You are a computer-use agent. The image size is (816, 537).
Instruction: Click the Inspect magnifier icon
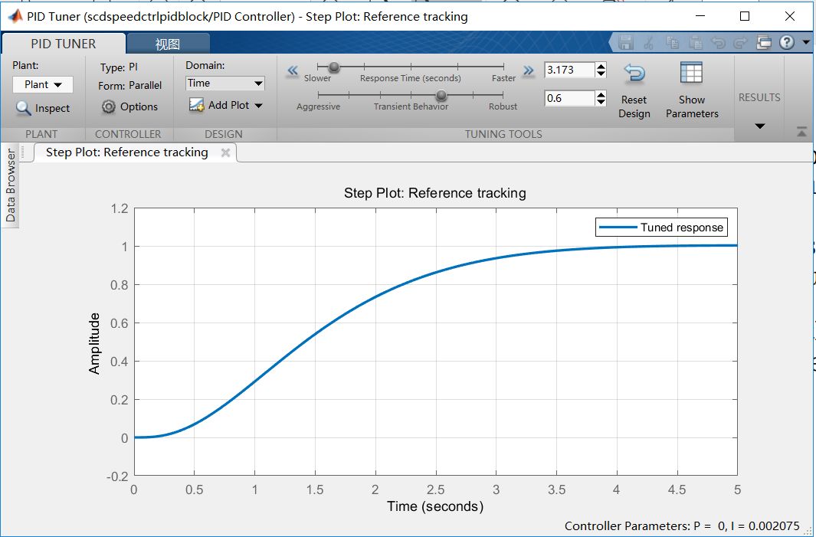pyautogui.click(x=24, y=108)
